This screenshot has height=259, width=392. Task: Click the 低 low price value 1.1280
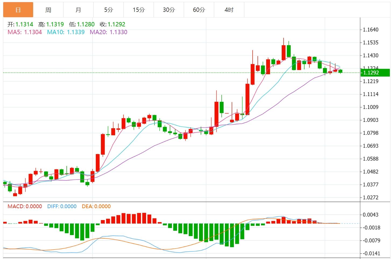(x=86, y=24)
